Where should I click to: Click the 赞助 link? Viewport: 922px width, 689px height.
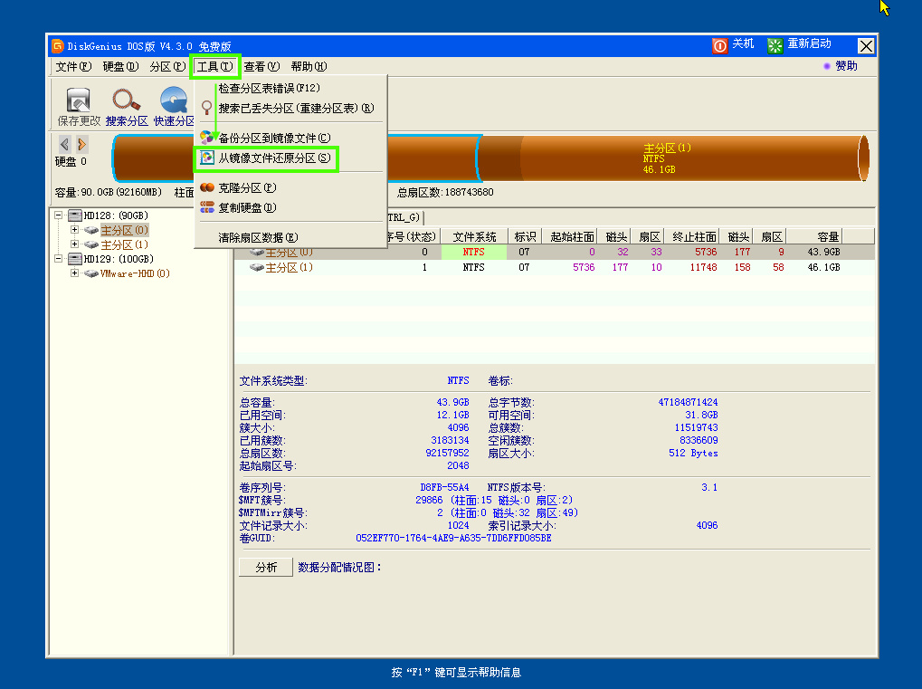(x=846, y=66)
